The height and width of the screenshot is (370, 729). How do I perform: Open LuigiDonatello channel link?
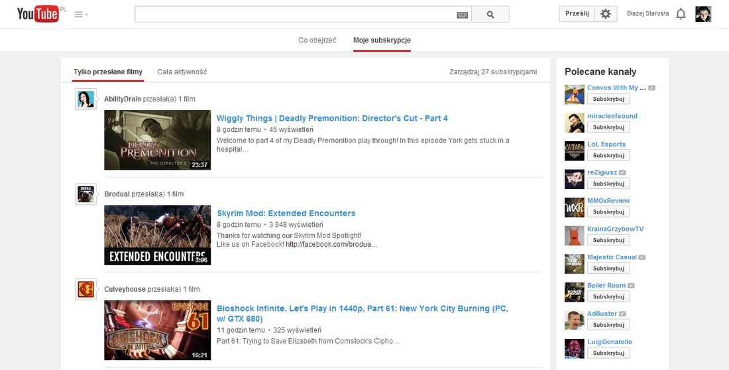(610, 341)
